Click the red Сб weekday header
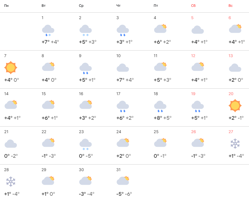This screenshot has width=249, height=201. (x=193, y=6)
